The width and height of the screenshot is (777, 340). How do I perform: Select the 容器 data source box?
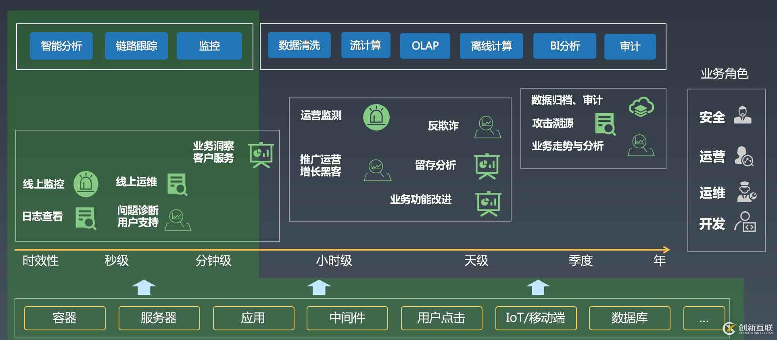point(65,318)
